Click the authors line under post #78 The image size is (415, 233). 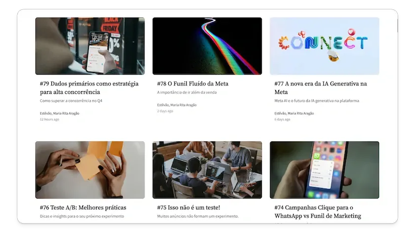pyautogui.click(x=177, y=105)
